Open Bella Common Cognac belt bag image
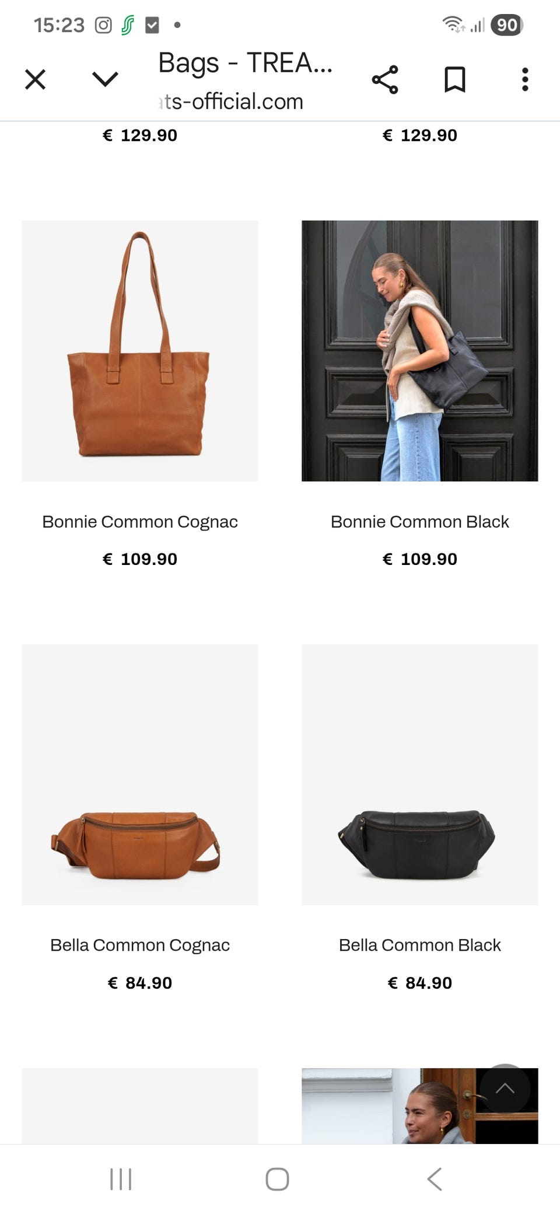This screenshot has width=560, height=1214. pos(140,775)
